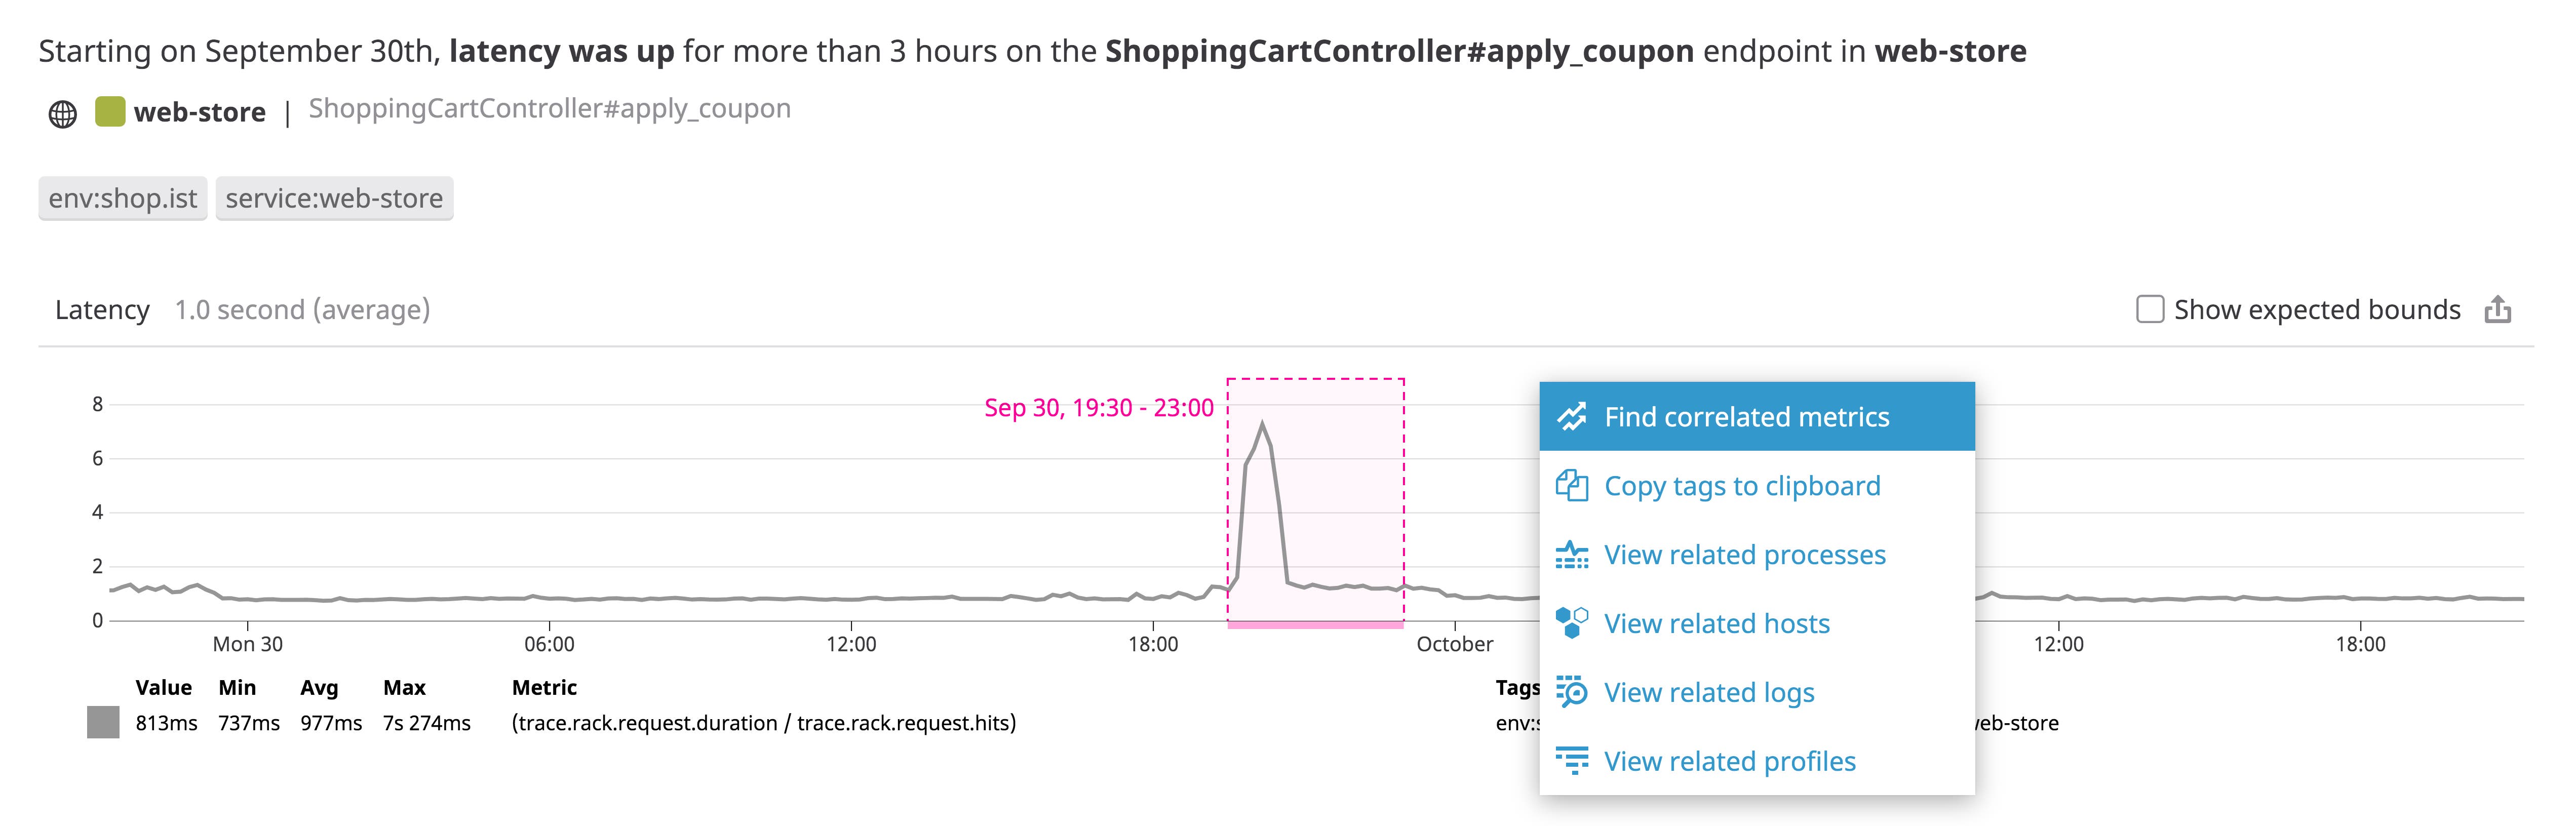Click the export share icon
The height and width of the screenshot is (826, 2576).
pos(2497,310)
